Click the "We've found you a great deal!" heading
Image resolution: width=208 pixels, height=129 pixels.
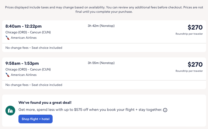[45, 102]
